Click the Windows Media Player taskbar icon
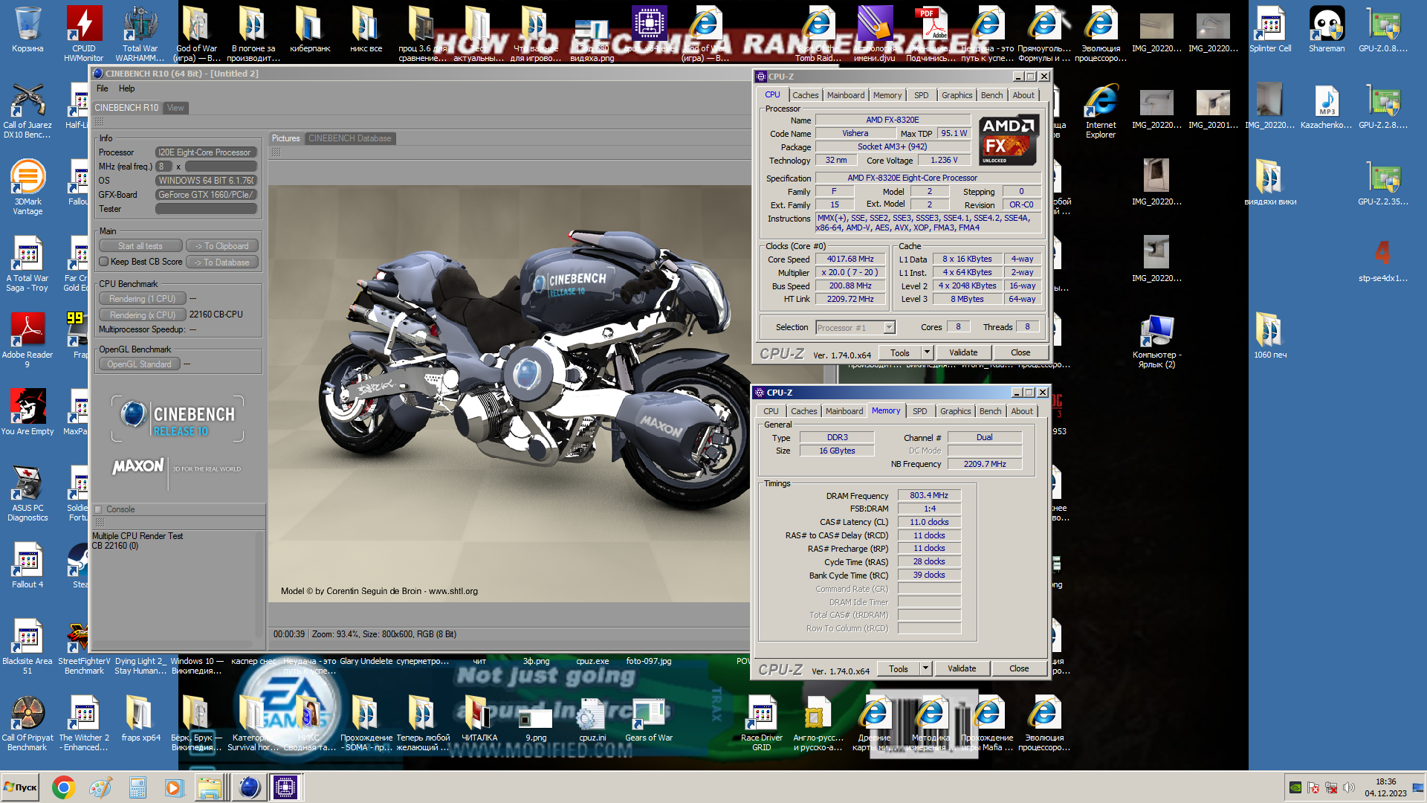Viewport: 1427px width, 803px height. 174,787
